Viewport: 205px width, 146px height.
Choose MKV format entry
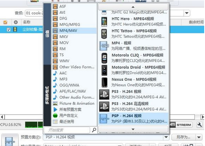tap(74, 37)
